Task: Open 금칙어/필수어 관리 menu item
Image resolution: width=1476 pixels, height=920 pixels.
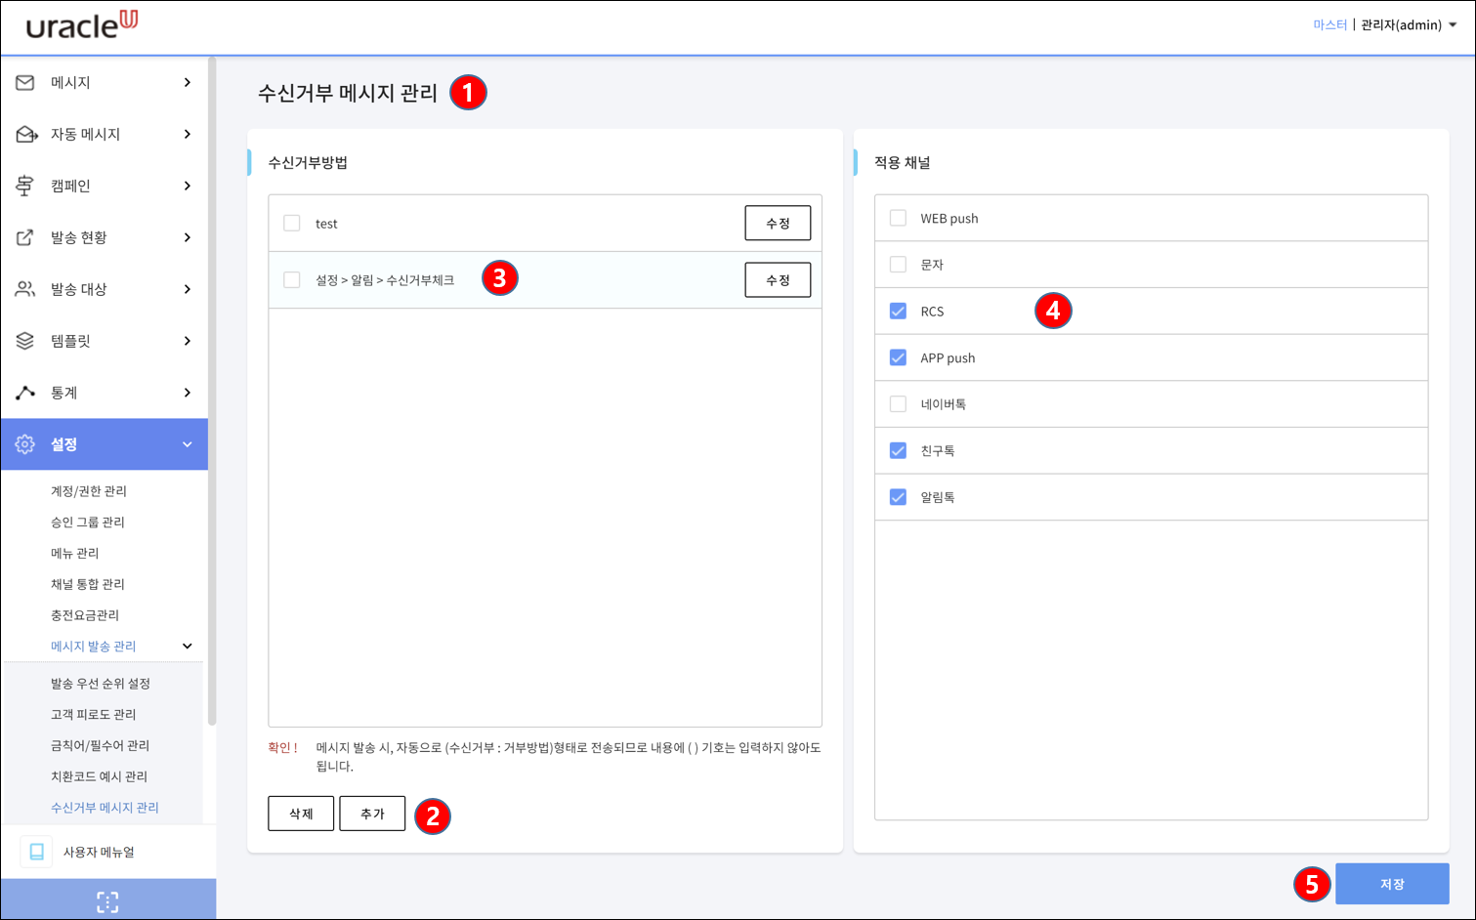Action: coord(101,745)
